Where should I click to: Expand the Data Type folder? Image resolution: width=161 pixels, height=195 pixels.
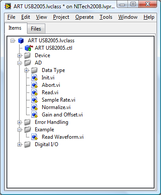(27, 70)
